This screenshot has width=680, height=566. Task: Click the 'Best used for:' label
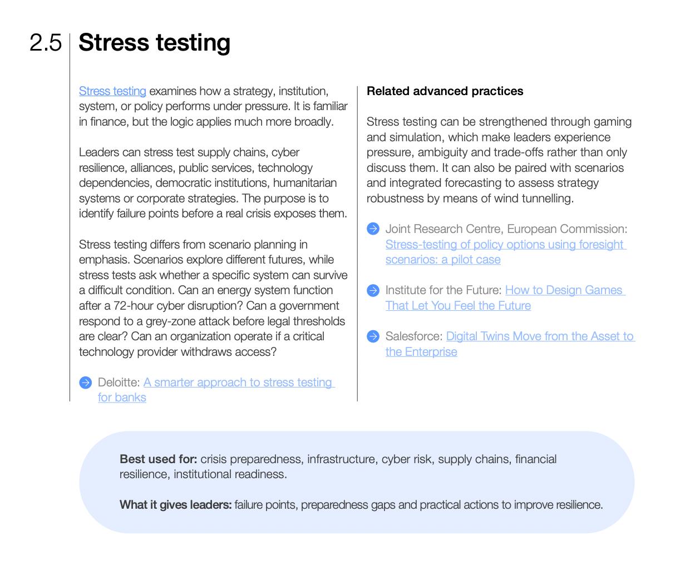[158, 459]
